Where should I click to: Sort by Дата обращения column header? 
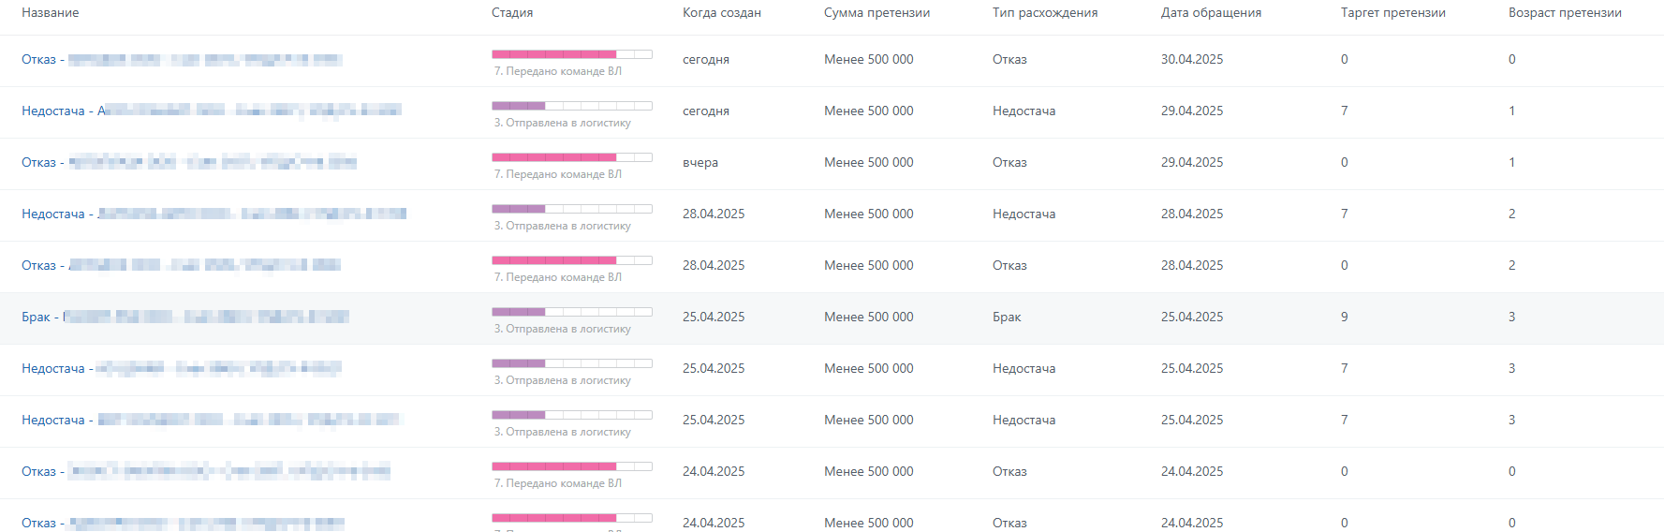tap(1211, 13)
